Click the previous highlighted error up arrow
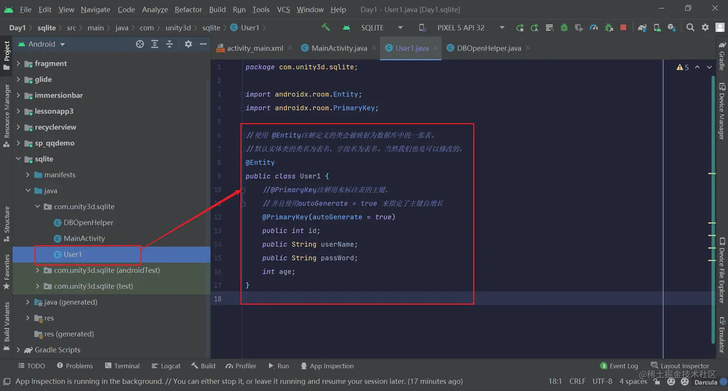The image size is (728, 391). coord(697,67)
